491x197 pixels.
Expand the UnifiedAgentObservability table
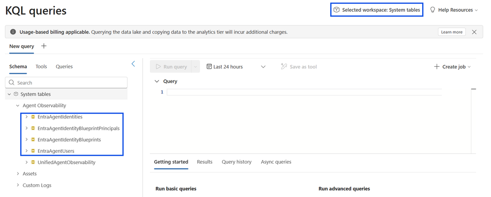pos(27,162)
